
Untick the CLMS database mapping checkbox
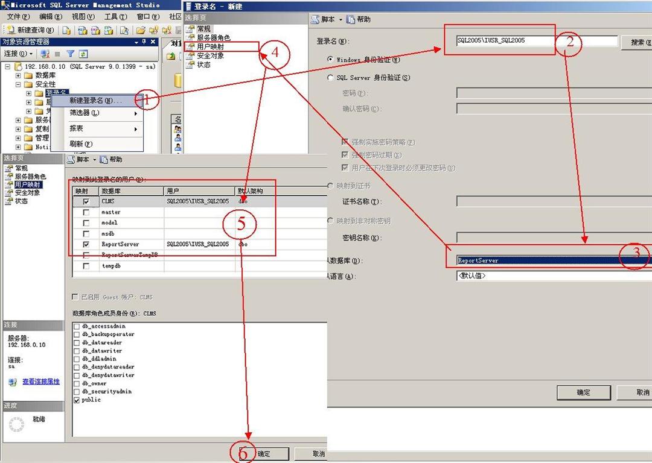tap(86, 201)
